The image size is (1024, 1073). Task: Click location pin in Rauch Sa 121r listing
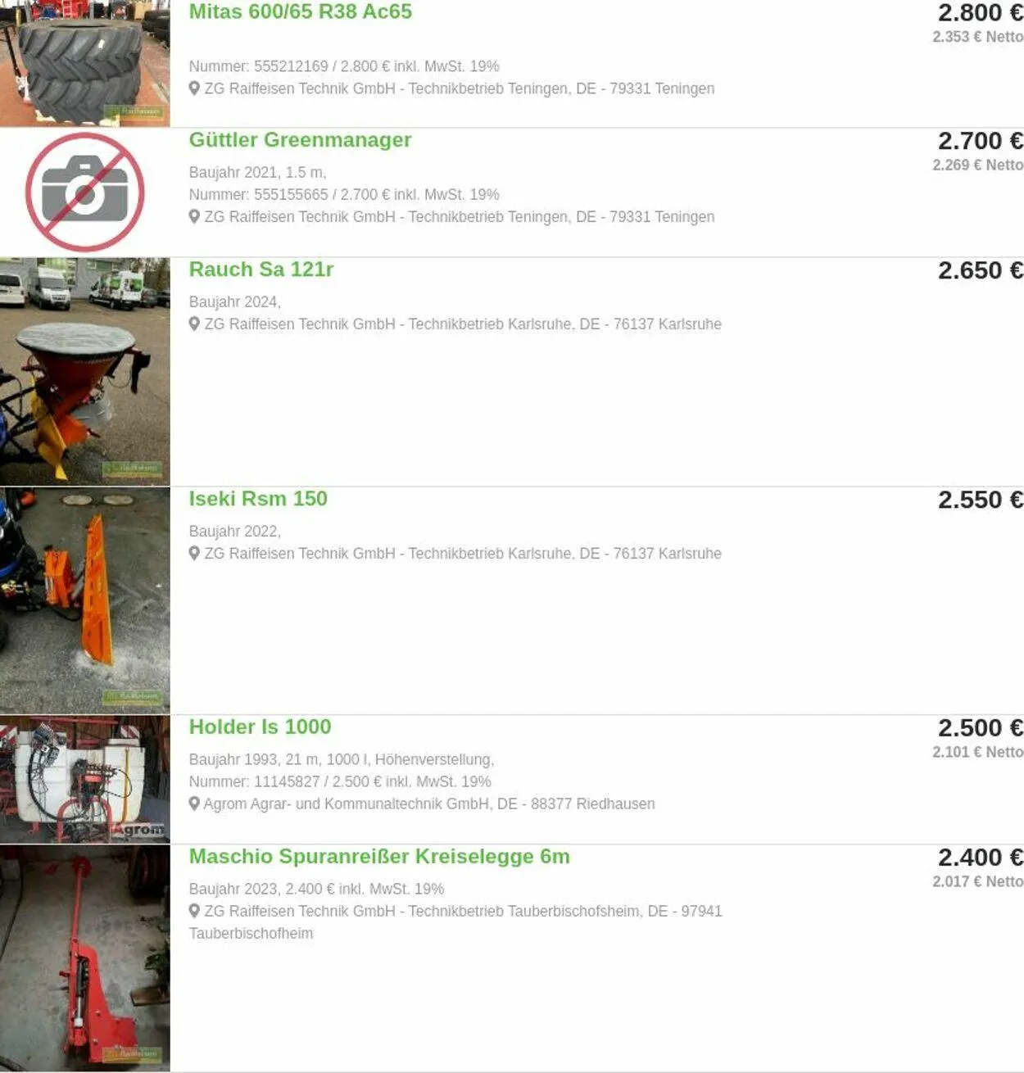pyautogui.click(x=194, y=324)
